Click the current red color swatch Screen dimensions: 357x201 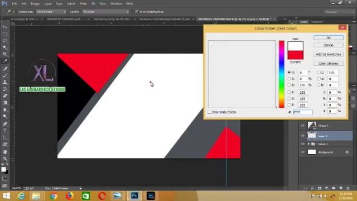point(295,55)
